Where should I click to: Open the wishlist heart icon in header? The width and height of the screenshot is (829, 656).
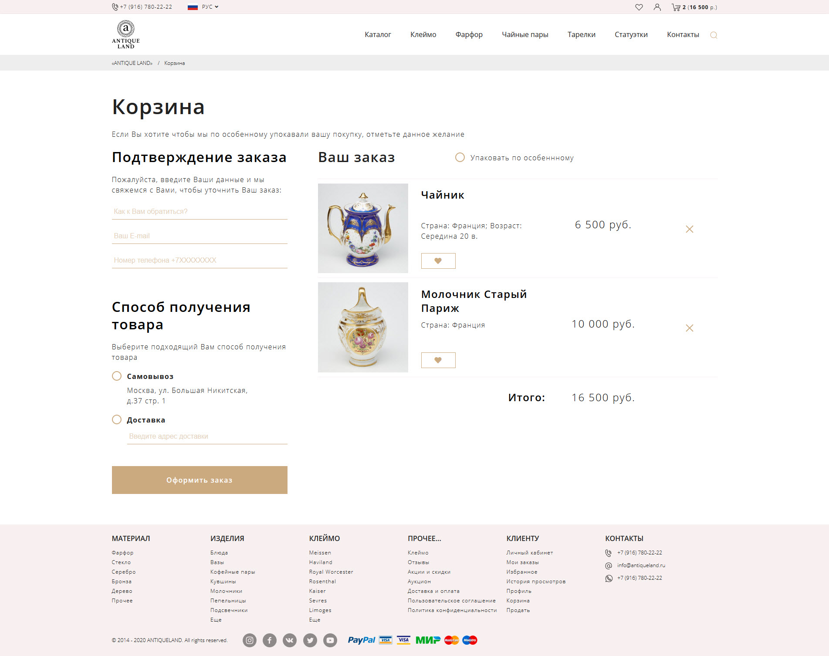(639, 7)
